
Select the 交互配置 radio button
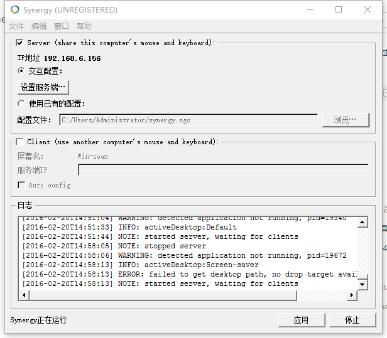(21, 71)
